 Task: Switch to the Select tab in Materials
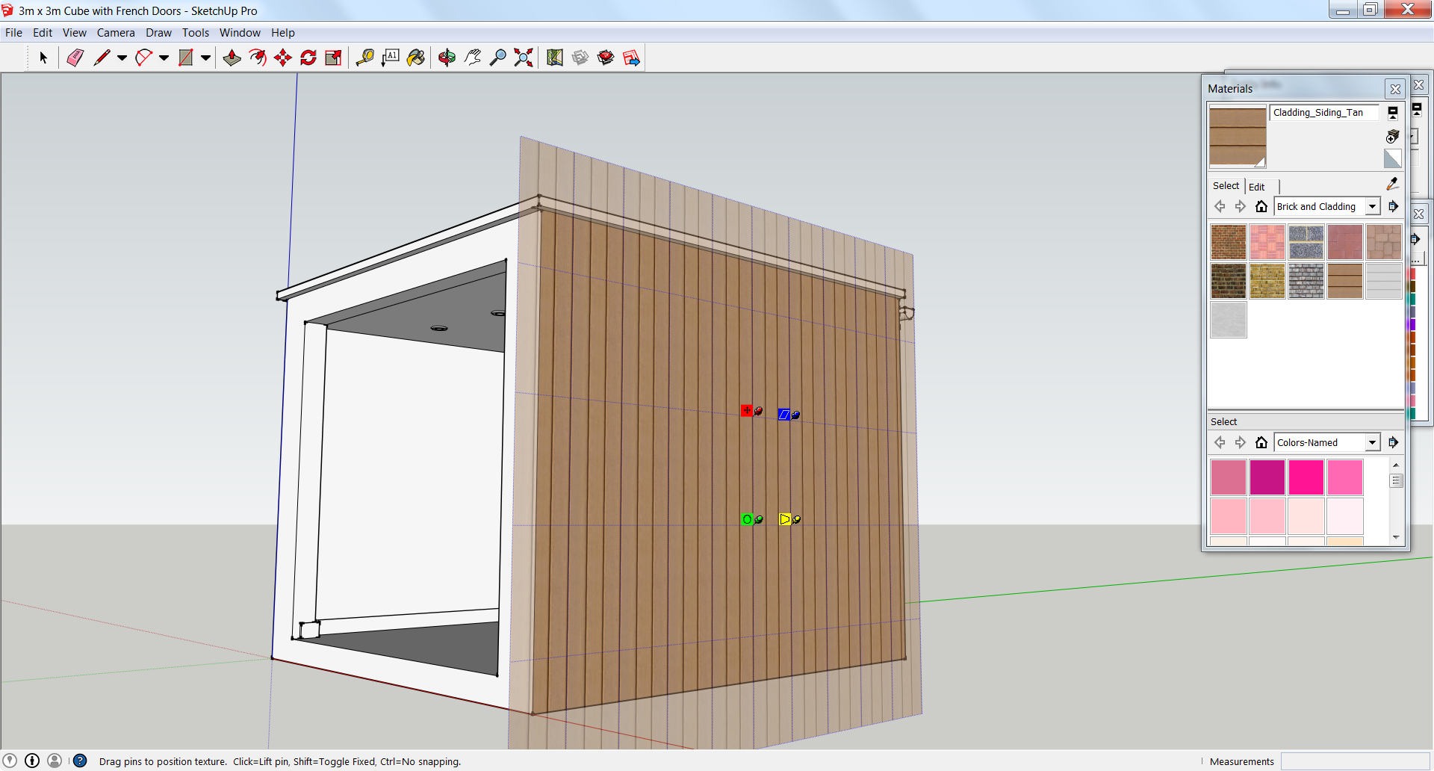click(x=1226, y=186)
